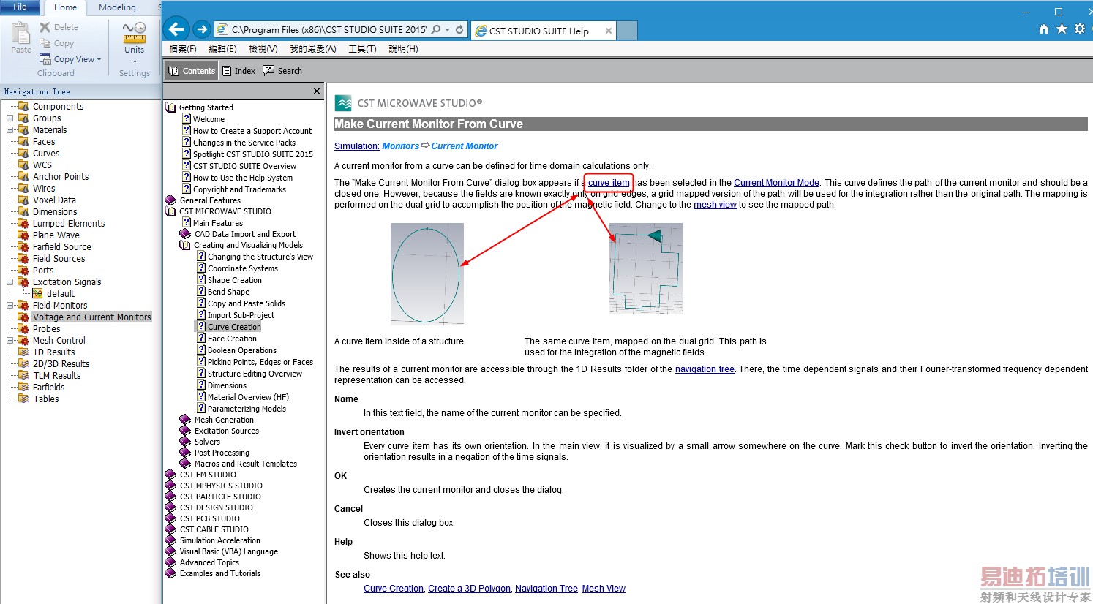Open the Copy View dropdown
1093x604 pixels.
tap(99, 60)
